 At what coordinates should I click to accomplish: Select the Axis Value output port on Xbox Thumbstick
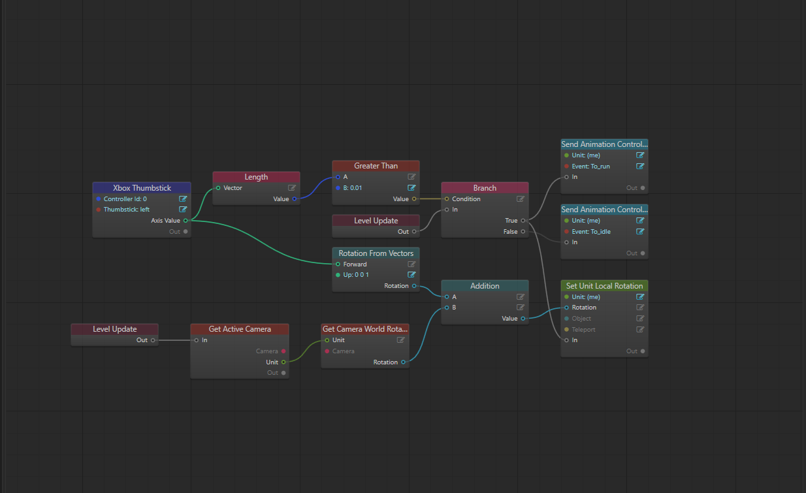[x=187, y=220]
